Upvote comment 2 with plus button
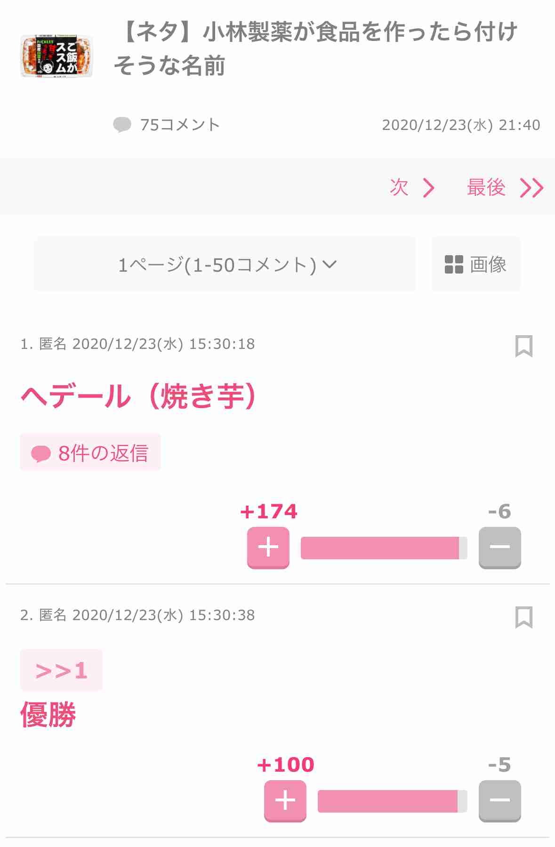The width and height of the screenshot is (555, 847). click(285, 801)
